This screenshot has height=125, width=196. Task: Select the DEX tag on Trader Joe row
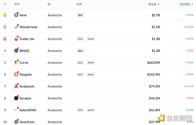point(80,39)
